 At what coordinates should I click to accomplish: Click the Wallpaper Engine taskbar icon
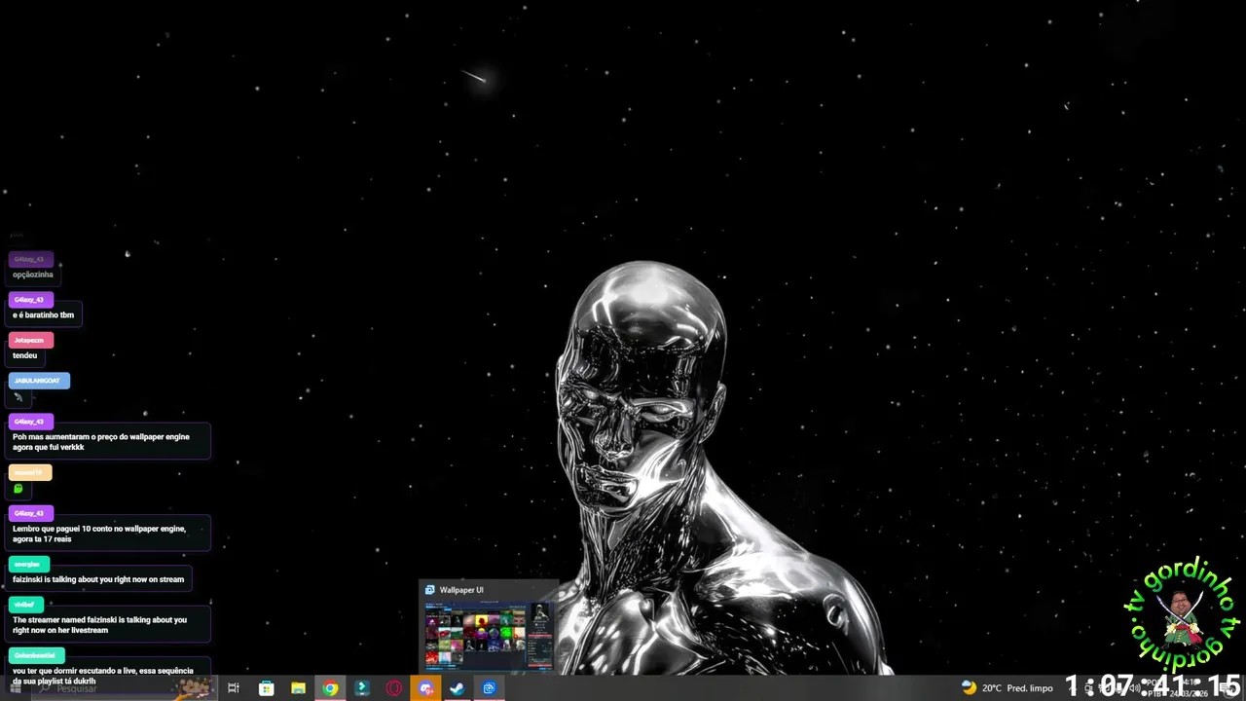pos(489,688)
